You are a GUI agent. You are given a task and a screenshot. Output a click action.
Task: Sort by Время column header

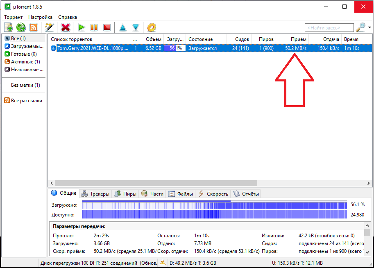point(353,39)
